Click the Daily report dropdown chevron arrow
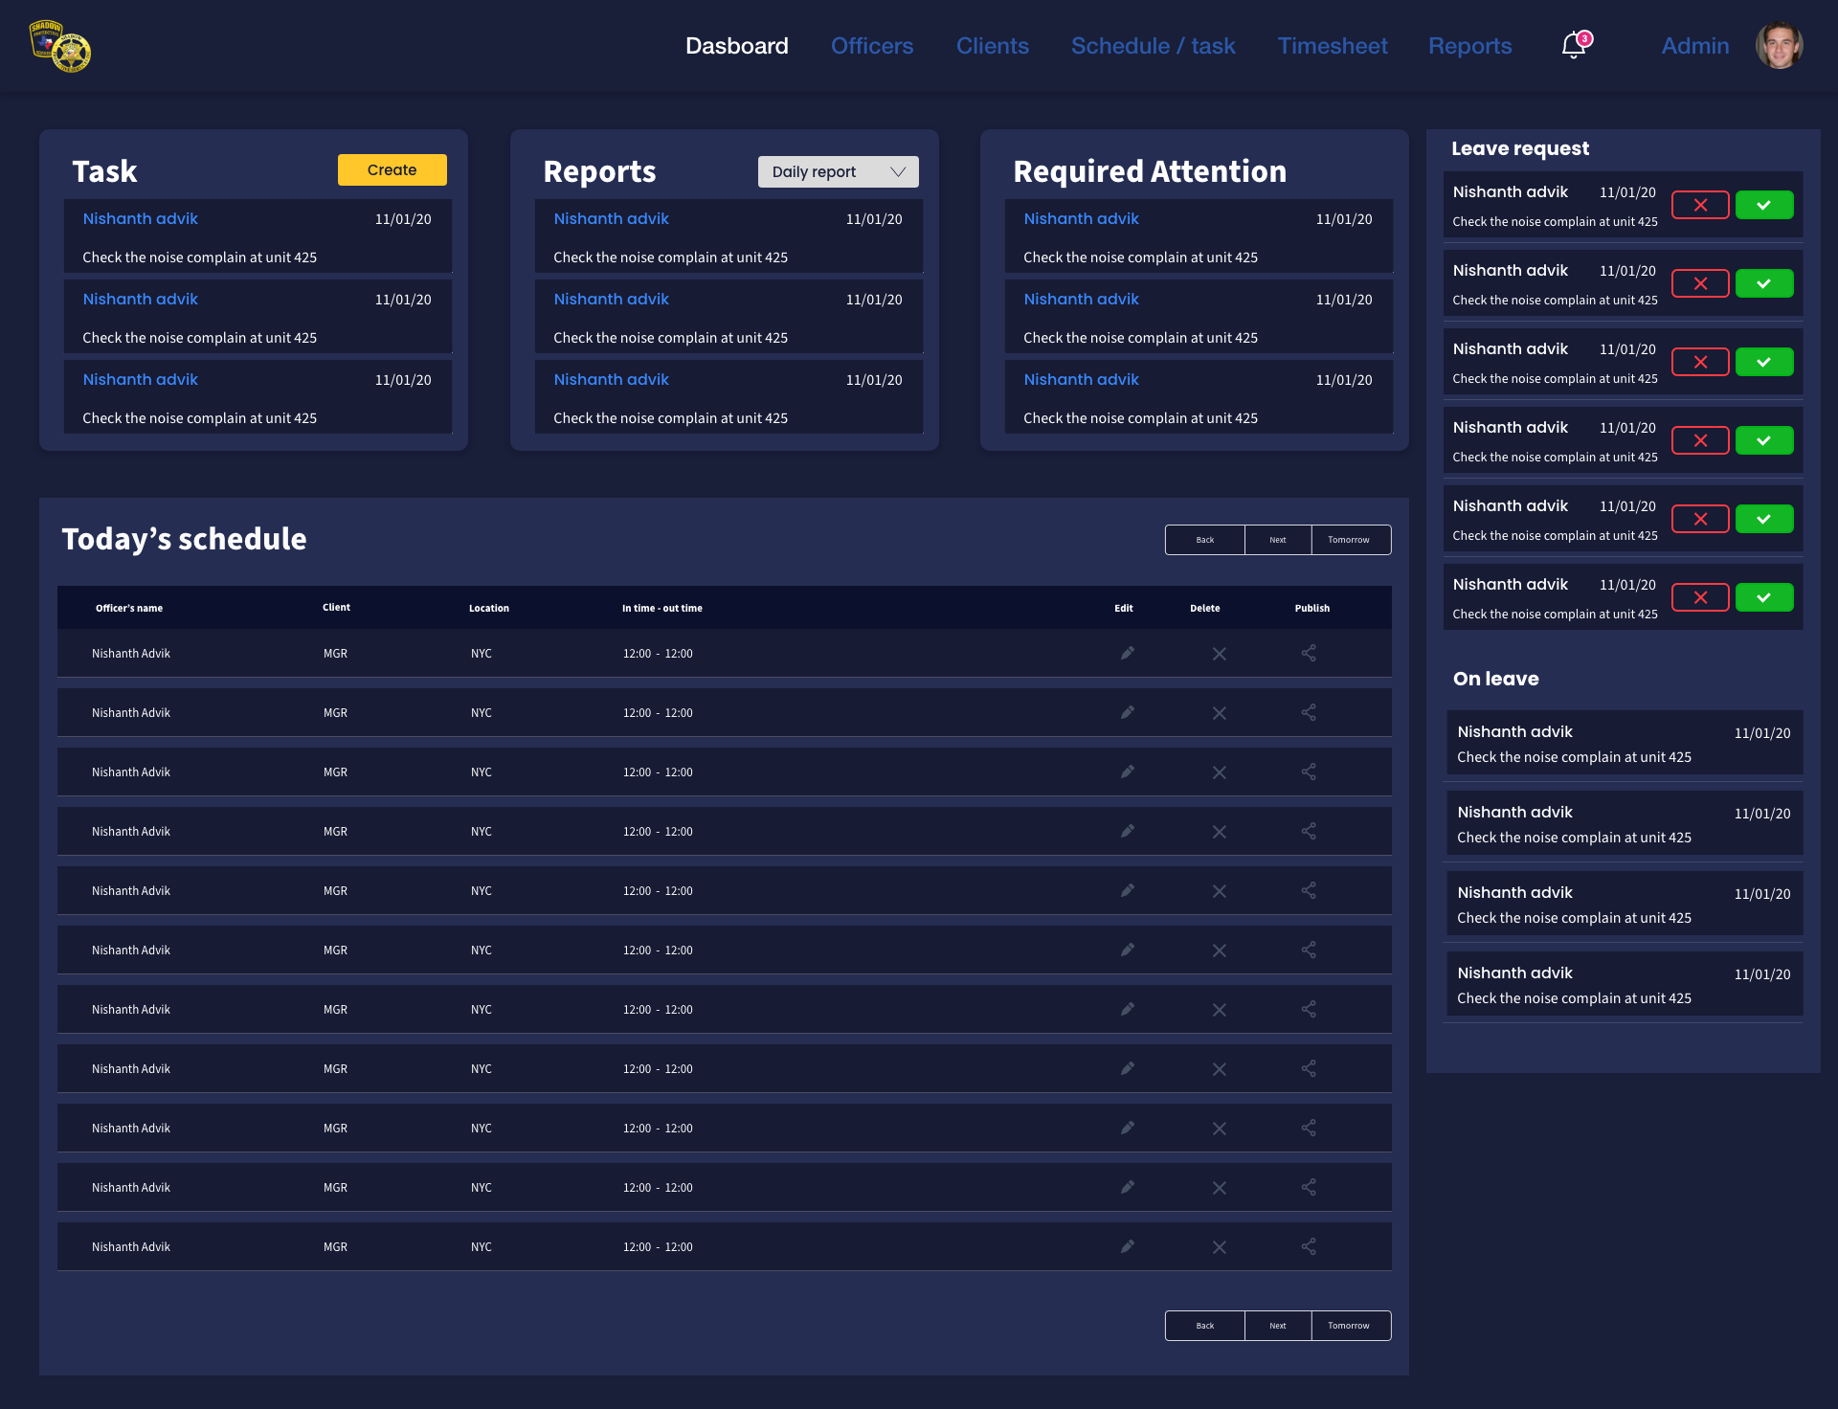Viewport: 1838px width, 1409px height. coord(898,171)
